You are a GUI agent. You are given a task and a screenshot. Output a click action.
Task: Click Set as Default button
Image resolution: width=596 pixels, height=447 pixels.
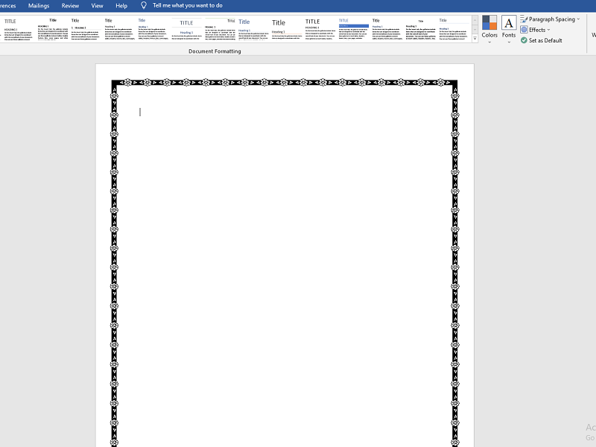click(545, 40)
